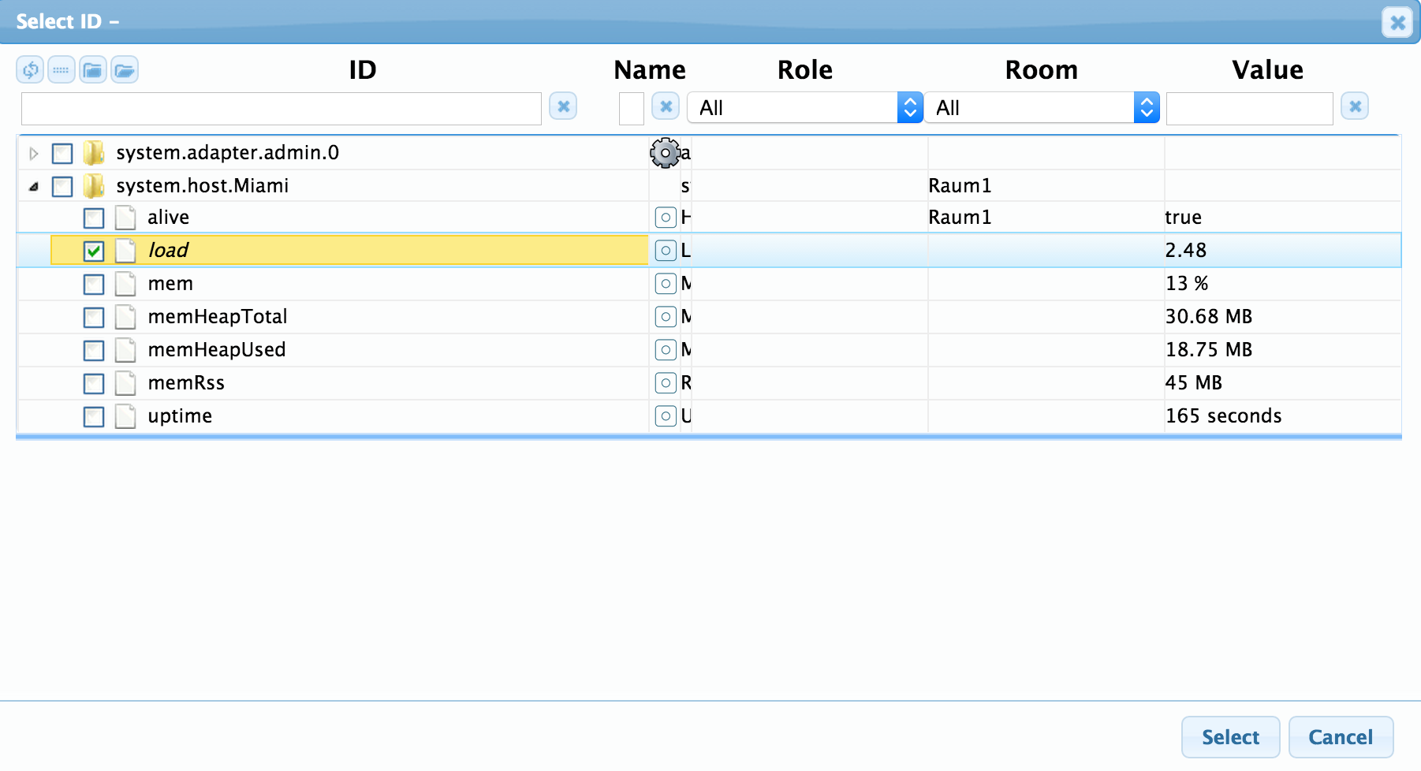Image resolution: width=1421 pixels, height=771 pixels.
Task: Open the Role filter dropdown
Action: coord(805,107)
